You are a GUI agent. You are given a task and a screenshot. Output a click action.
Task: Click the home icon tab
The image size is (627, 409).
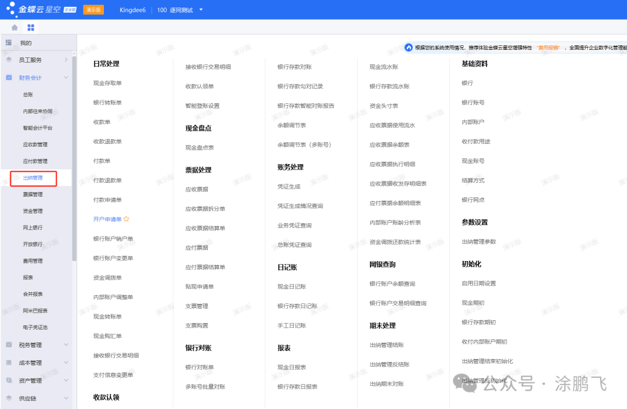coord(15,27)
